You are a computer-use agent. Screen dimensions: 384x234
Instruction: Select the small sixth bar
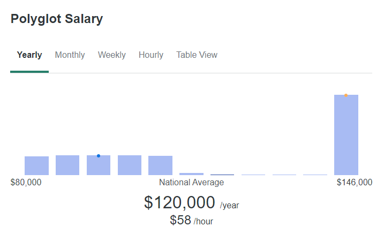[x=192, y=174]
